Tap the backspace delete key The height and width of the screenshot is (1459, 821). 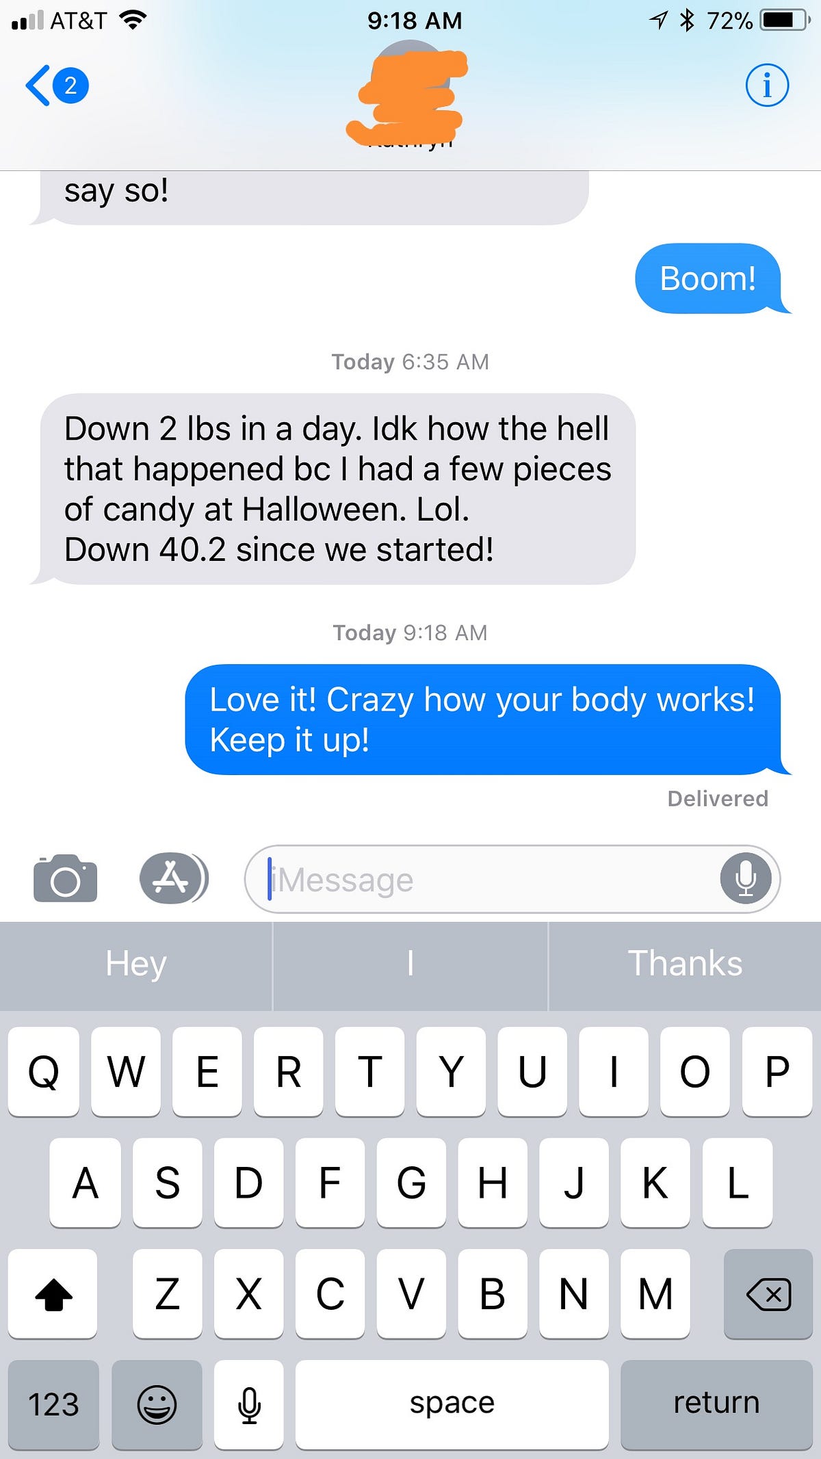point(768,1293)
